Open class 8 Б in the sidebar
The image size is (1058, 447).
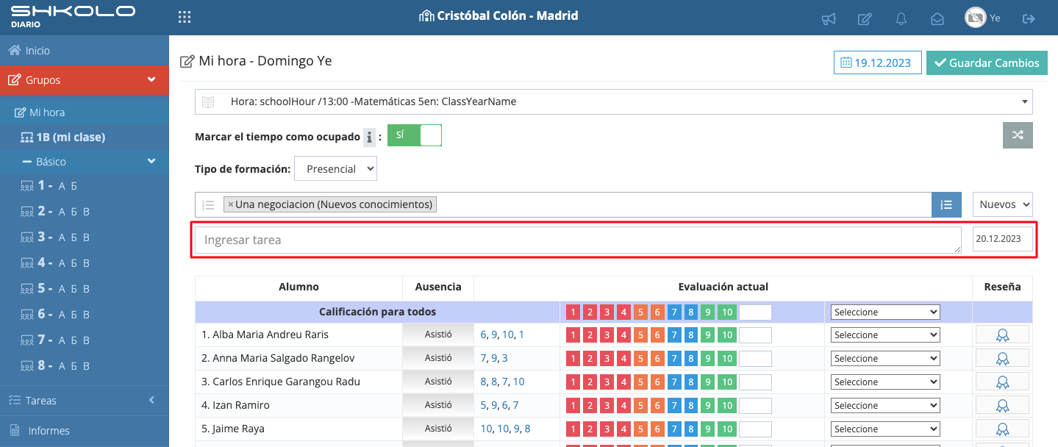point(74,366)
